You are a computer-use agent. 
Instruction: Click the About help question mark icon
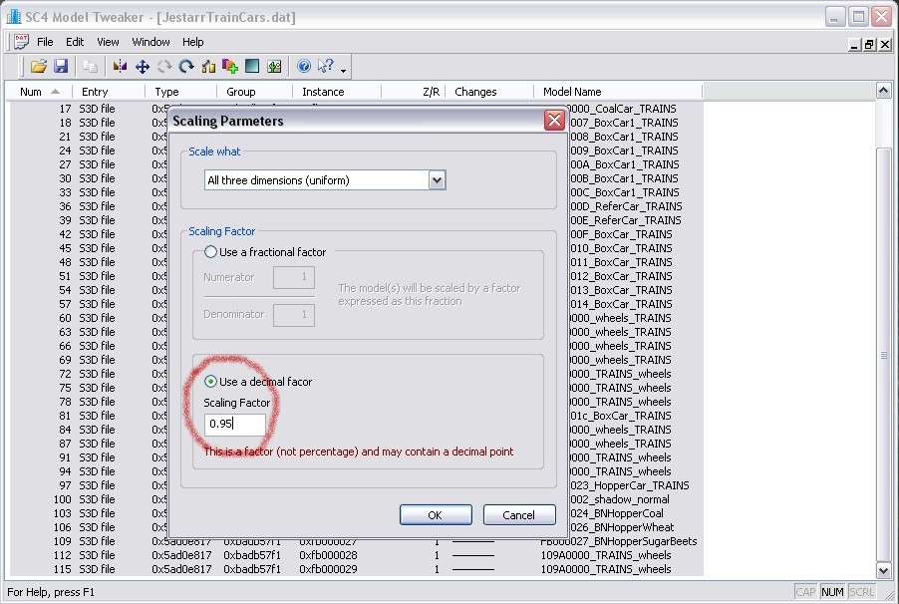[304, 67]
